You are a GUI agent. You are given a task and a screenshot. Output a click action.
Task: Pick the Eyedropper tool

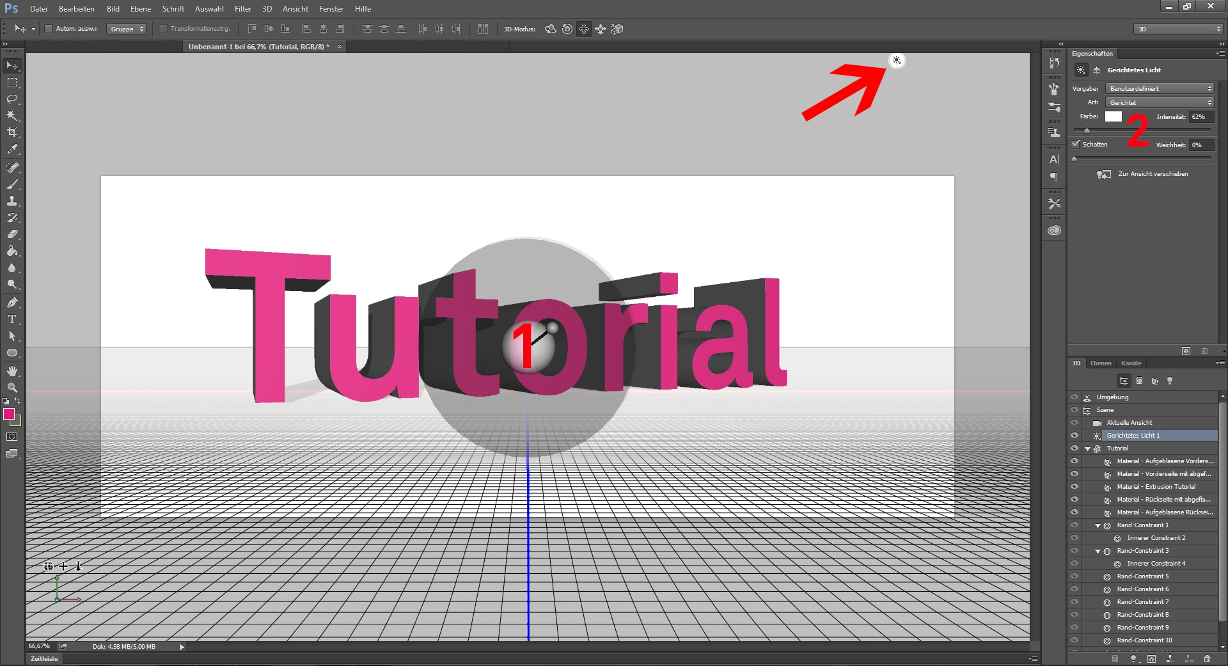click(12, 149)
